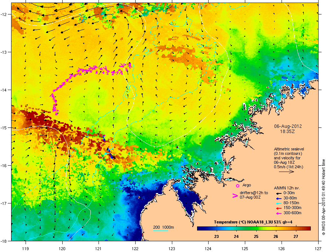Click the colorbar tick label 24
This screenshot has height=252, width=326.
(x=236, y=236)
